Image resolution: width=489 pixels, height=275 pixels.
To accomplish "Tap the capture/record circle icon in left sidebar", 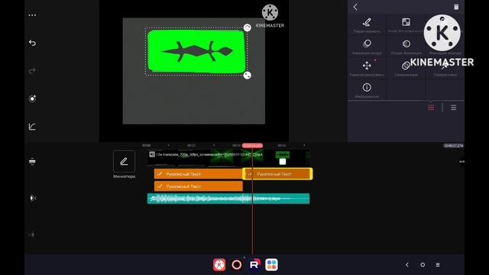I will [32, 99].
